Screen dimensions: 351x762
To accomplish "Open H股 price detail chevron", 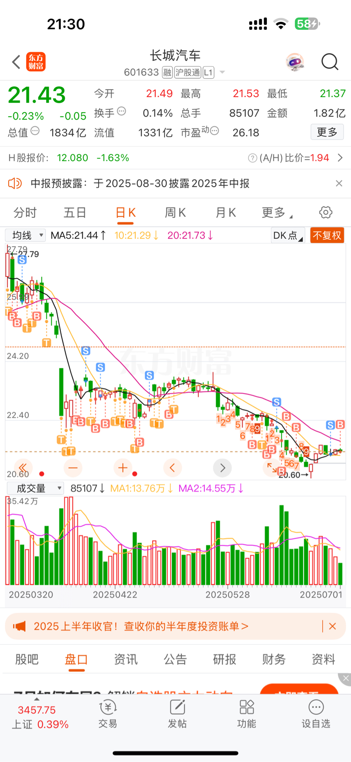I will click(340, 158).
